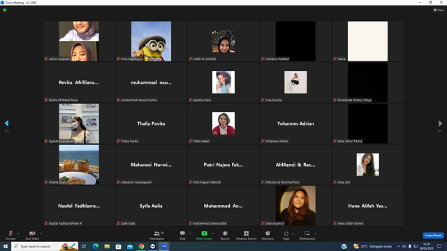Select the Yohannes Adrian tile
Screen dimensions: 447x251
[295, 123]
